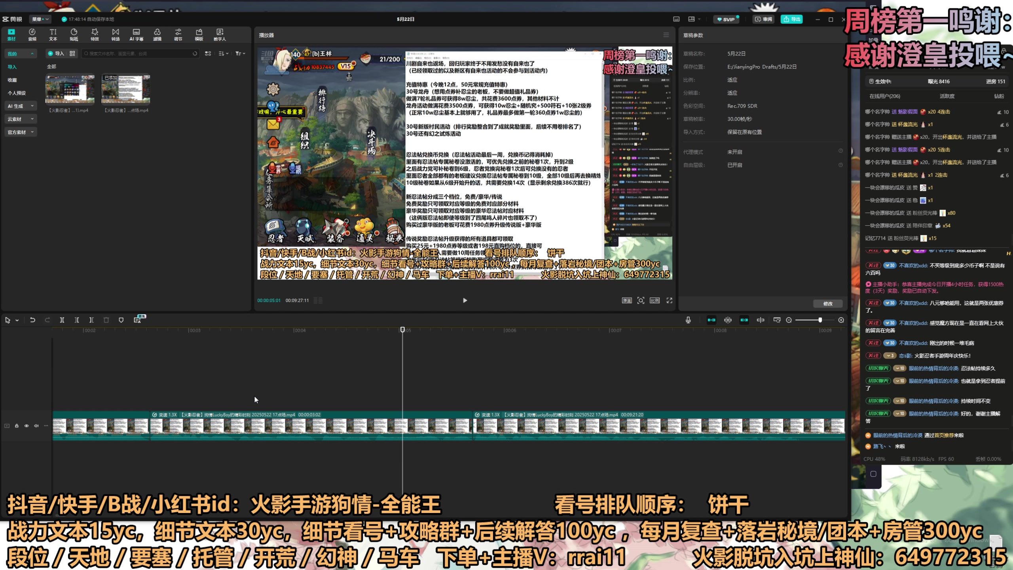
Task: Click the 审阅 review button
Action: pyautogui.click(x=763, y=19)
